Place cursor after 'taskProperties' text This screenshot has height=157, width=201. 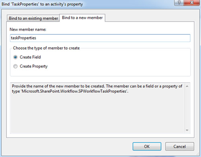[x=37, y=38]
